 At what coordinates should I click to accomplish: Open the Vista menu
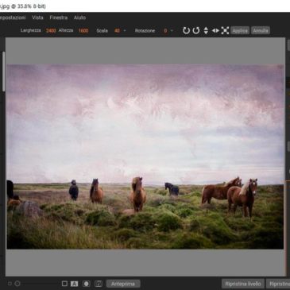[x=37, y=17]
